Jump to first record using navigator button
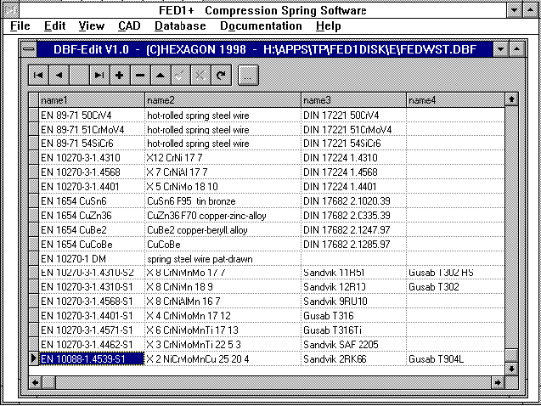541x406 pixels. (38, 75)
